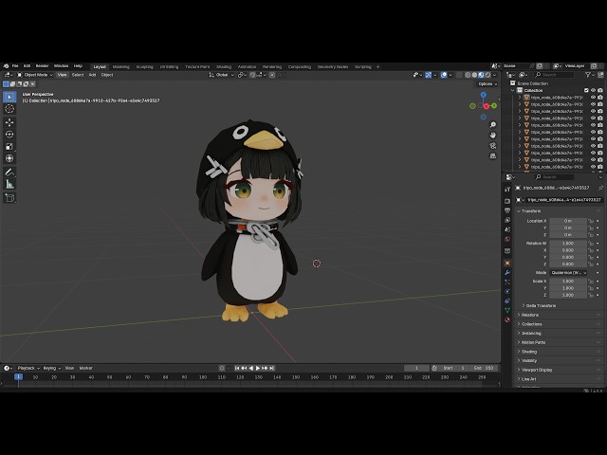Open the viewport Select menu
Viewport: 607px width, 455px height.
[x=78, y=75]
